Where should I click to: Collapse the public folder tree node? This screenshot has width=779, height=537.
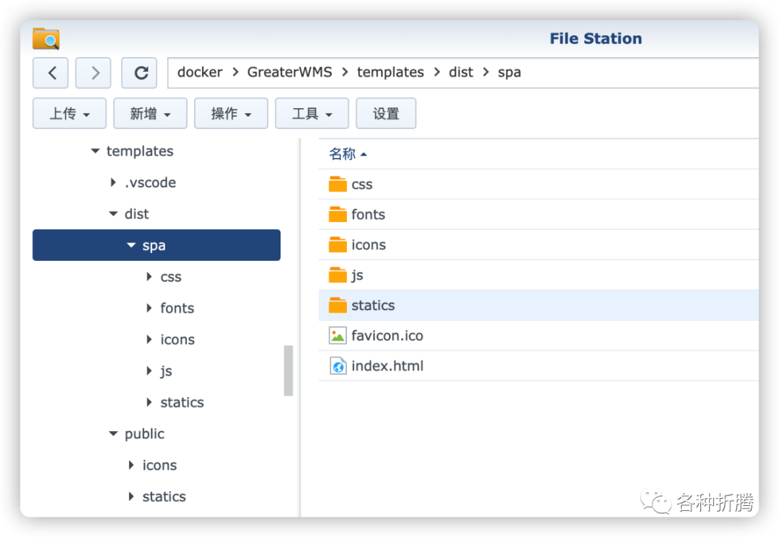pyautogui.click(x=113, y=434)
